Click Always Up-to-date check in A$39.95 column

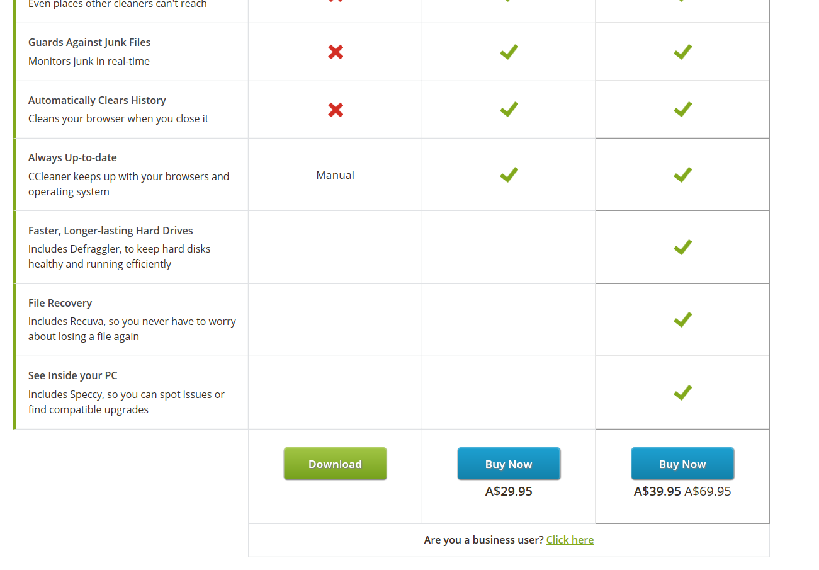pyautogui.click(x=682, y=174)
